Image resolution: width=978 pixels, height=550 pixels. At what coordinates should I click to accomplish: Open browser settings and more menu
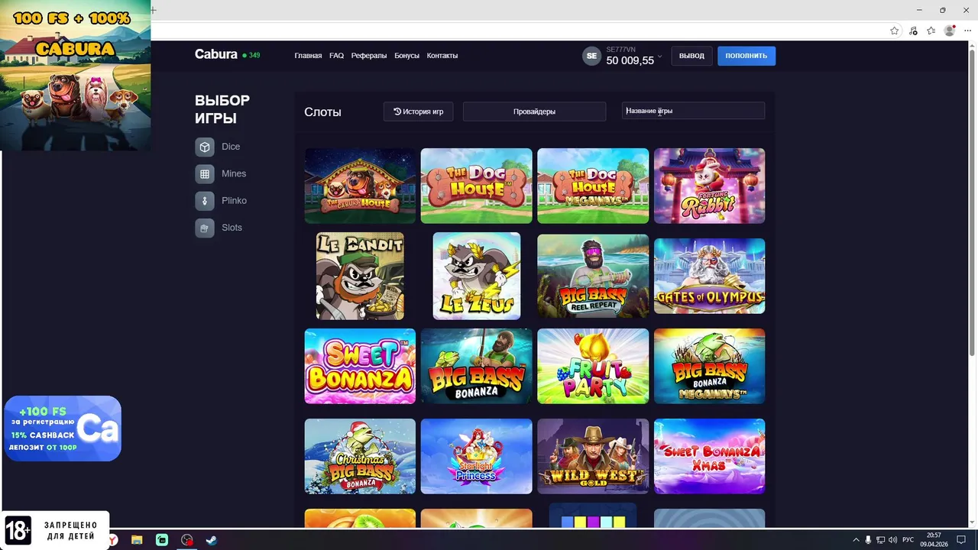(967, 31)
